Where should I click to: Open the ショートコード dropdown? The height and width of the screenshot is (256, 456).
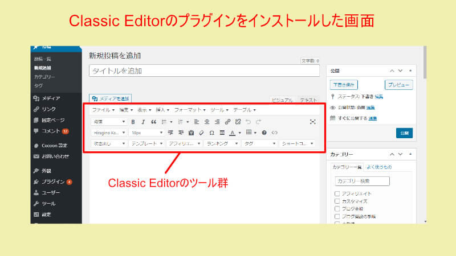tap(297, 143)
